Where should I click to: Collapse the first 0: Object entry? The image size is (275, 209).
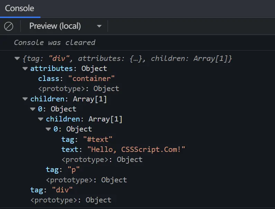pyautogui.click(x=33, y=109)
